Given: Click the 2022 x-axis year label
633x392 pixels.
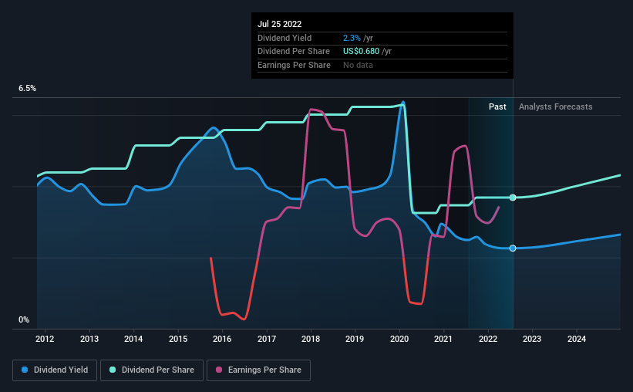Looking at the screenshot, I should coord(488,339).
